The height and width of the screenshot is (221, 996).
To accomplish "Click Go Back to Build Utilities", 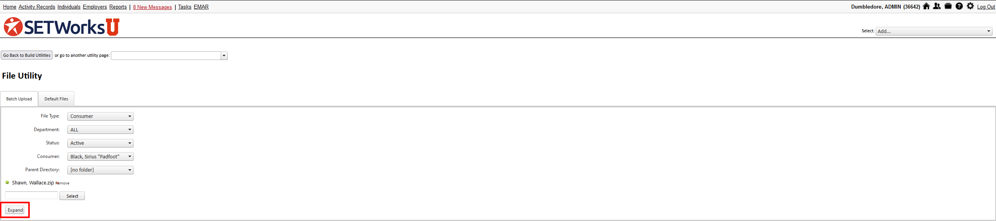I will pyautogui.click(x=27, y=55).
